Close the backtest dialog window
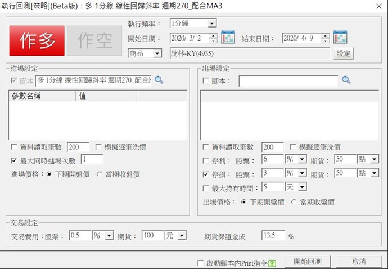 pos(379,6)
